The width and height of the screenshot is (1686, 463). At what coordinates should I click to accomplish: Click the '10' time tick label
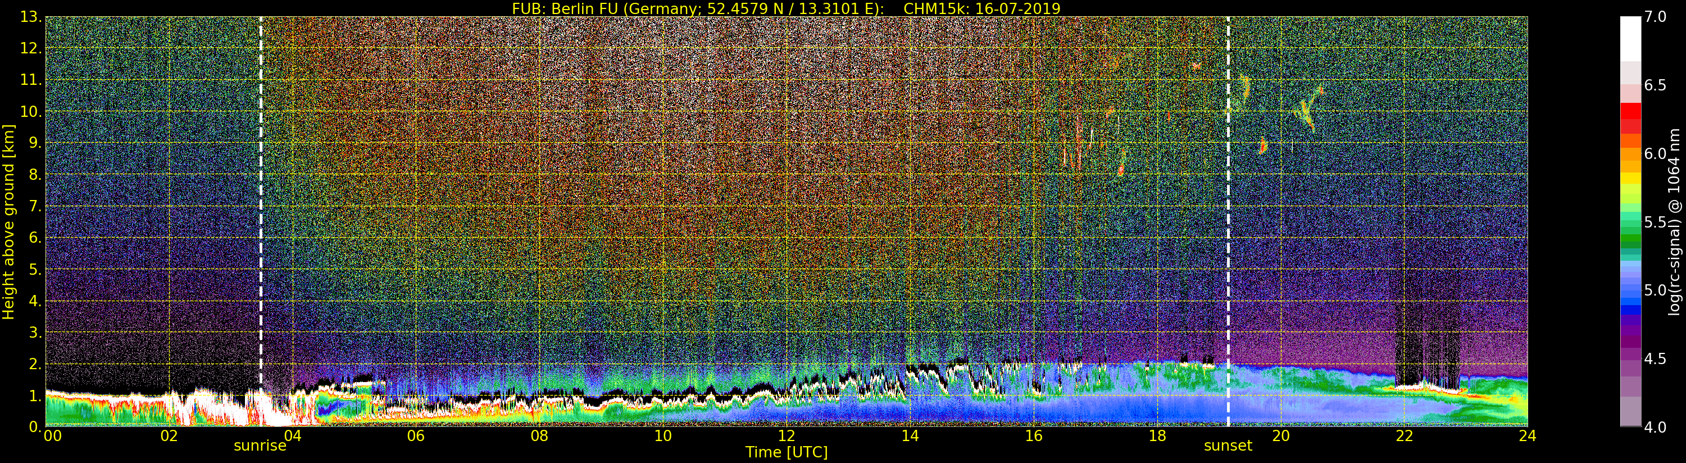[663, 436]
